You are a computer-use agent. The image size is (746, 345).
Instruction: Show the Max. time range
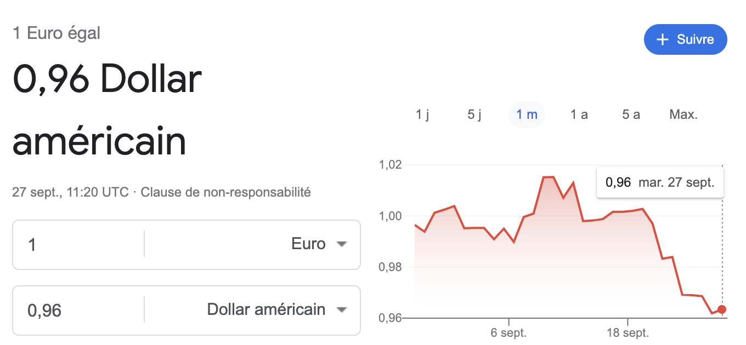click(x=683, y=114)
